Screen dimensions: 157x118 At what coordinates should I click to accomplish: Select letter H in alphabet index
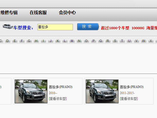pos(36,41)
